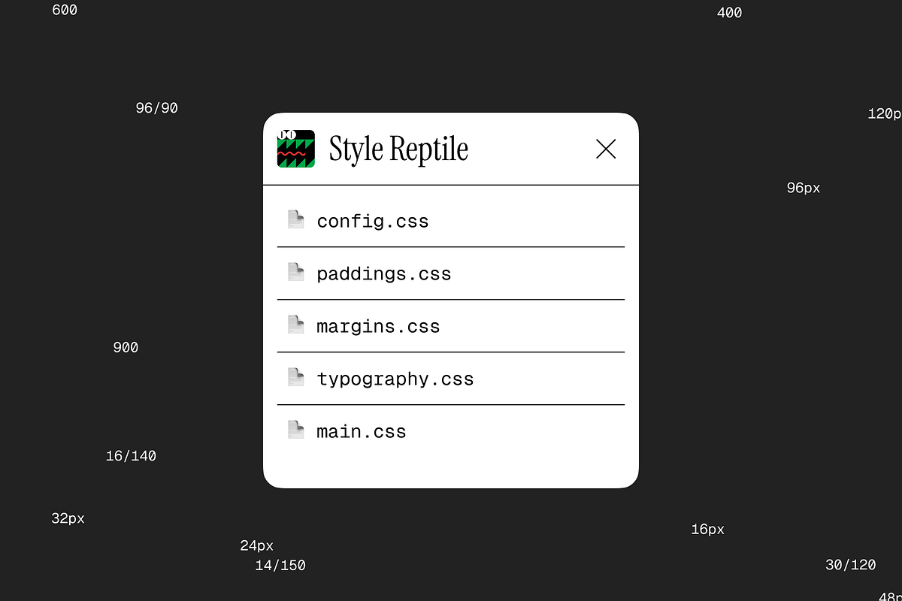Click the file icon beside main.css

tap(296, 430)
